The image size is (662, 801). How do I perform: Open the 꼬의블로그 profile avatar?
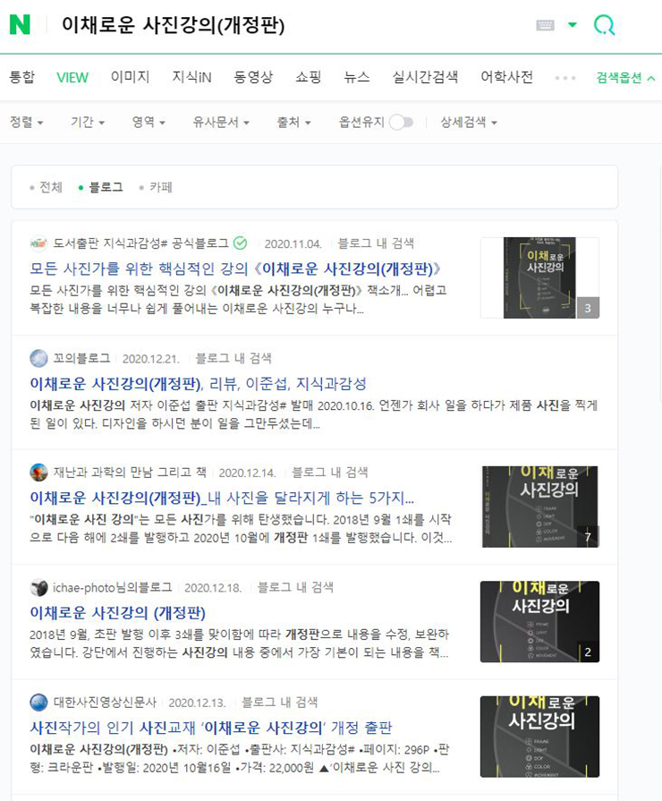point(38,358)
